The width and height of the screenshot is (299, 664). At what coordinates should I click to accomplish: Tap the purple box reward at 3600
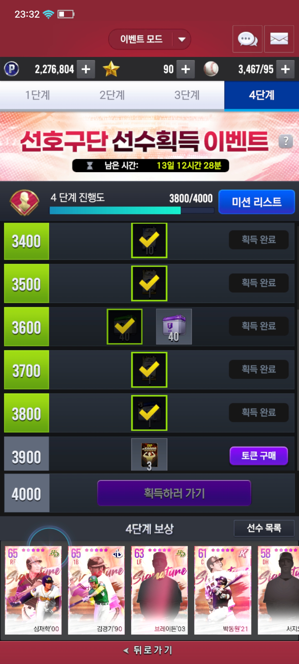coord(174,327)
